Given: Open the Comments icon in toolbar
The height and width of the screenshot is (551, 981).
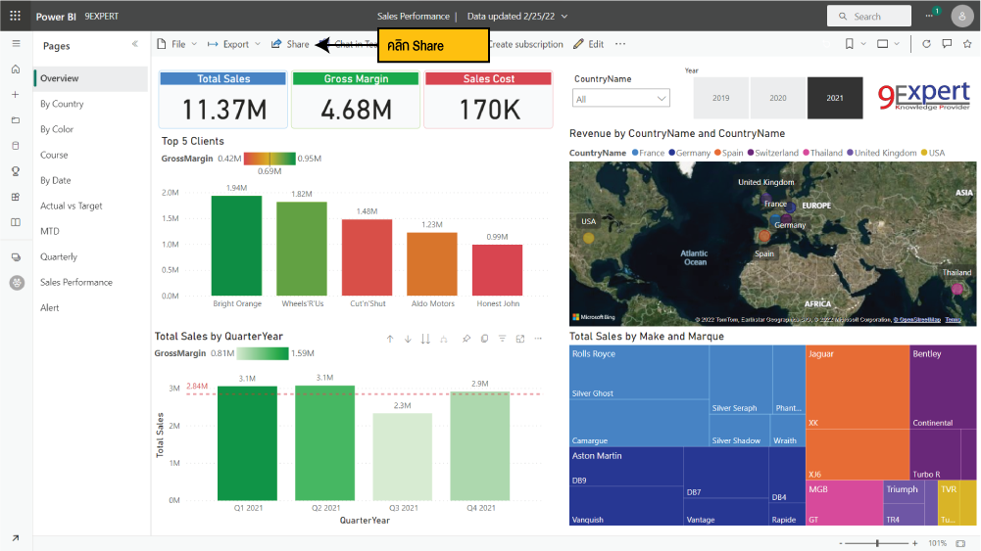Looking at the screenshot, I should coord(947,44).
